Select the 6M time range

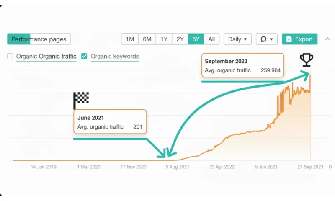click(x=147, y=39)
